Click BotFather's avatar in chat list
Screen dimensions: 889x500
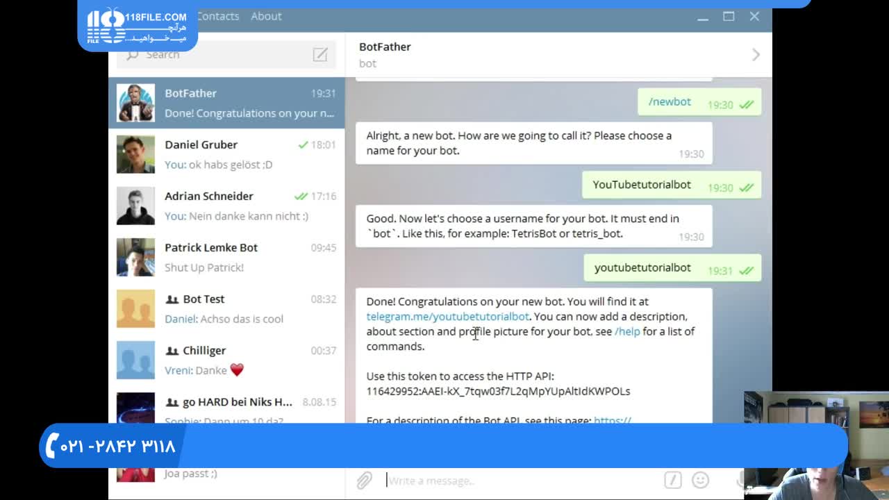pos(135,103)
